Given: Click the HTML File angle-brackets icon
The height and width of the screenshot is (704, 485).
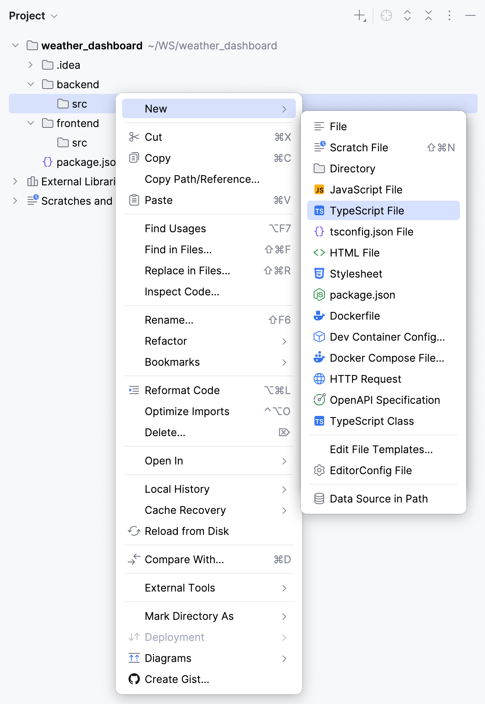Looking at the screenshot, I should pos(319,252).
